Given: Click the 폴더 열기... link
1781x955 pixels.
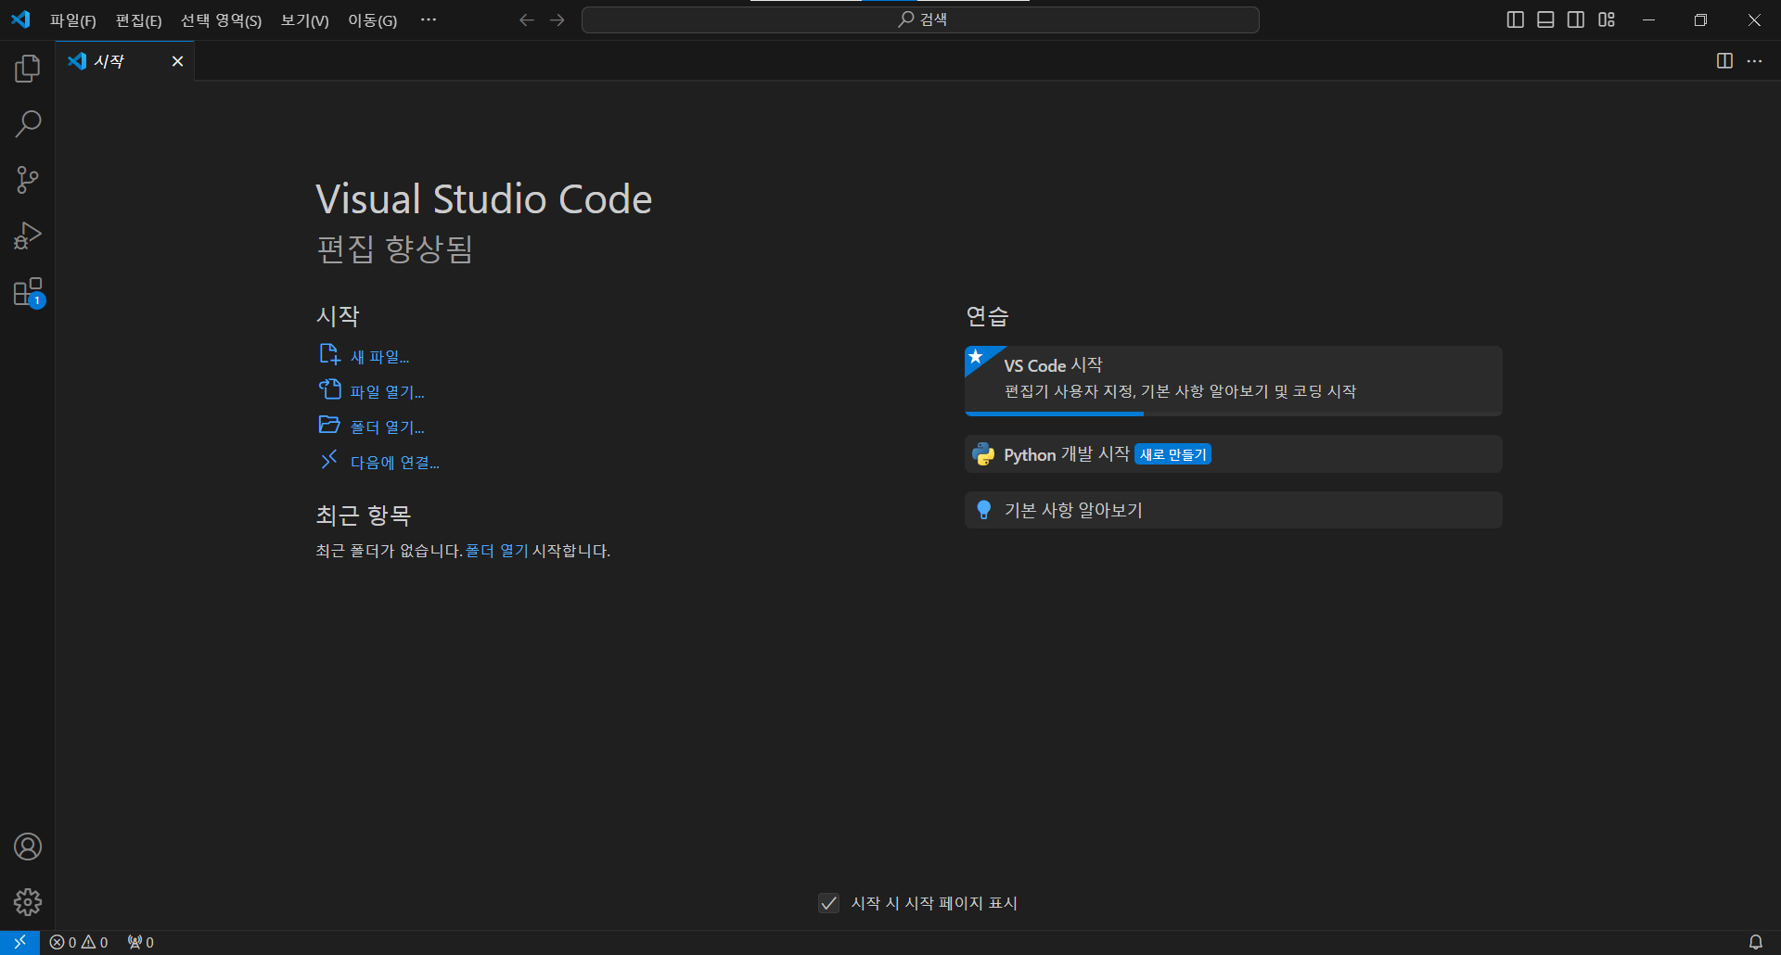Looking at the screenshot, I should (x=387, y=427).
